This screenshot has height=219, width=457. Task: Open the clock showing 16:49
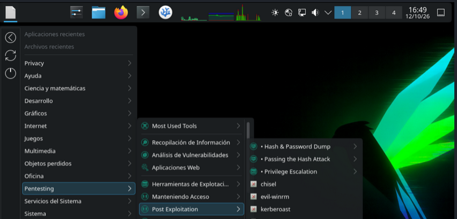pyautogui.click(x=418, y=13)
